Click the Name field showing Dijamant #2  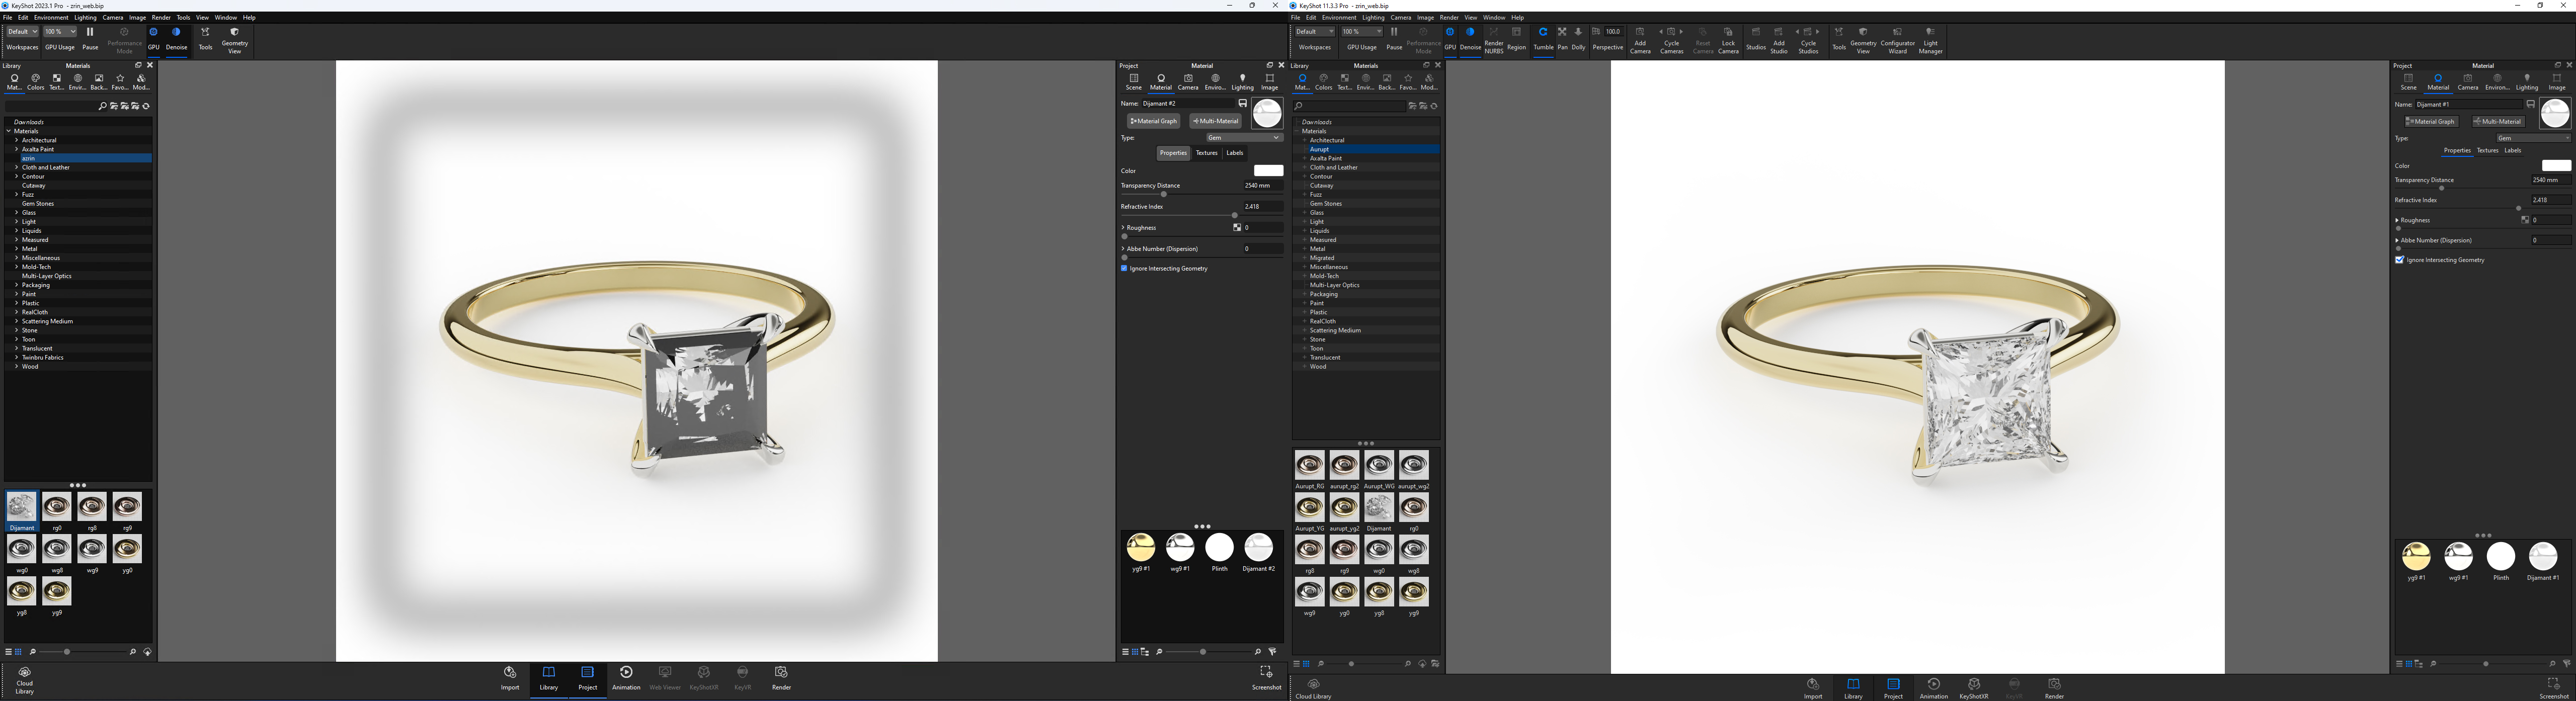coord(1188,103)
